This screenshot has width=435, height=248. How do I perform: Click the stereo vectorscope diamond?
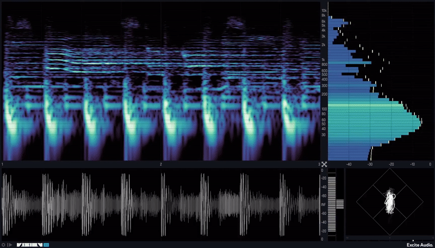(389, 202)
